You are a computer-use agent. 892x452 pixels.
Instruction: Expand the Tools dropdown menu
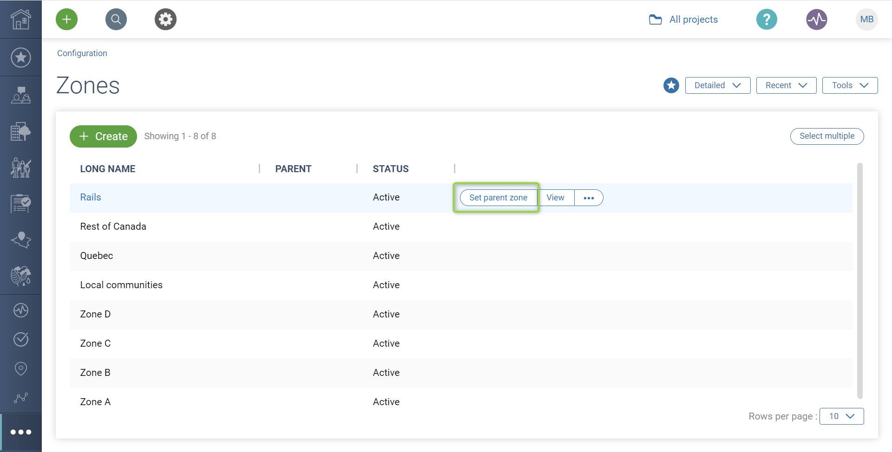click(x=850, y=85)
